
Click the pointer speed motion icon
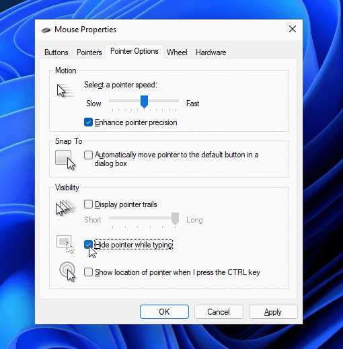click(x=65, y=91)
